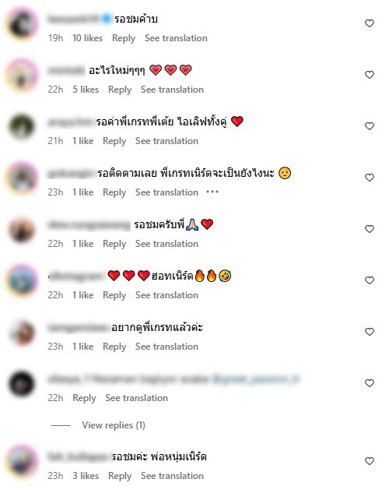Show '5 likes' on second comment
382x486 pixels.
pyautogui.click(x=86, y=90)
